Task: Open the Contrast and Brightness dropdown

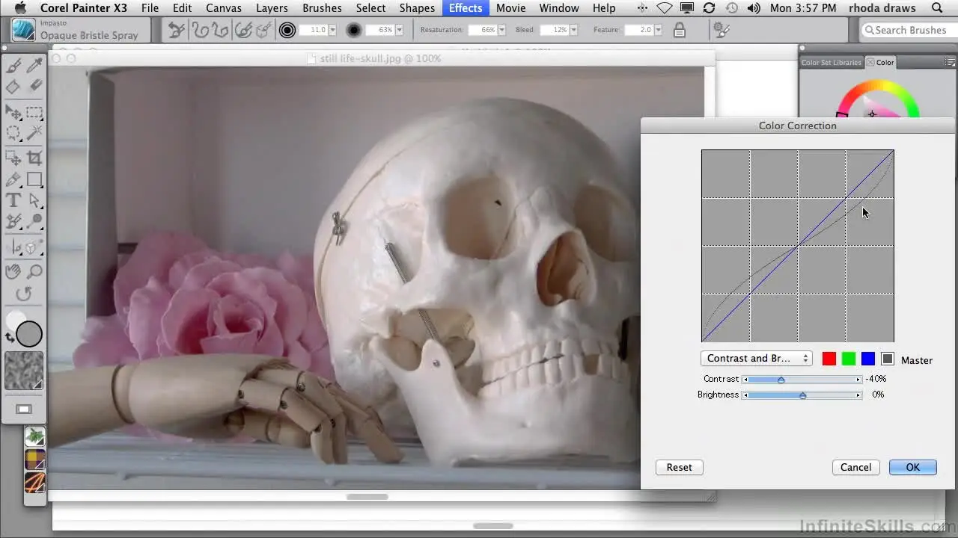Action: (756, 359)
